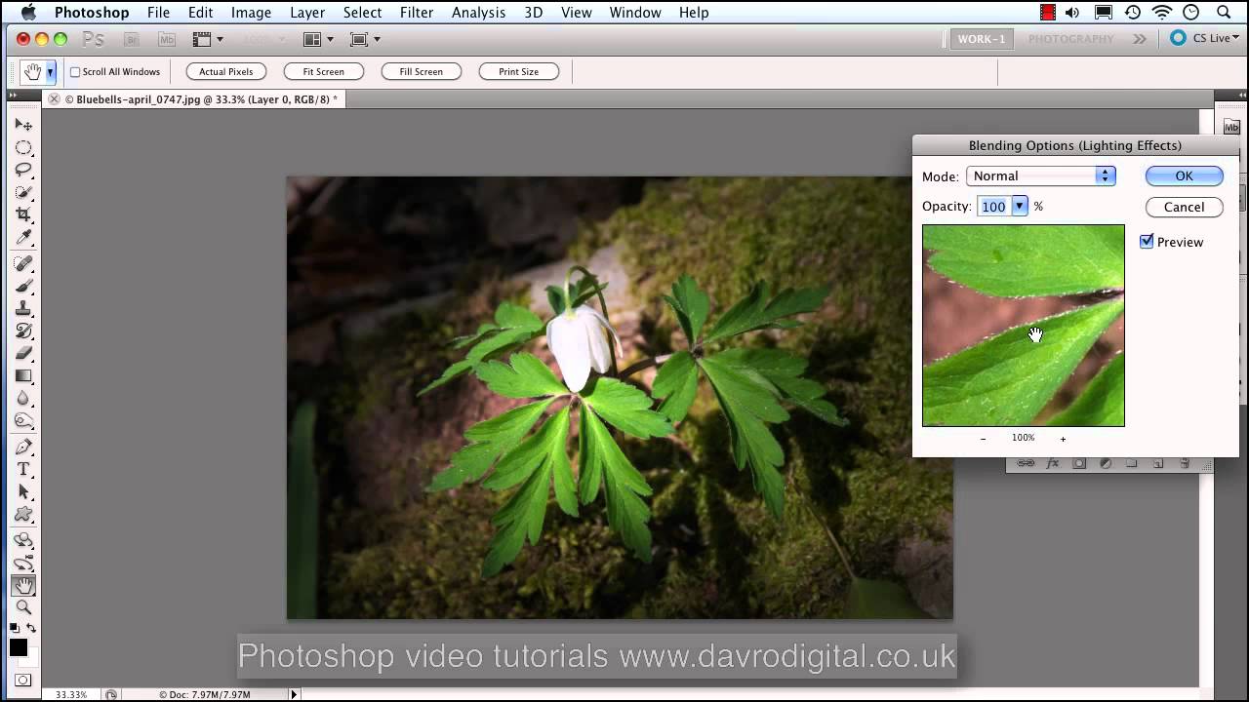Select the Lasso tool
The width and height of the screenshot is (1249, 702).
coord(23,170)
